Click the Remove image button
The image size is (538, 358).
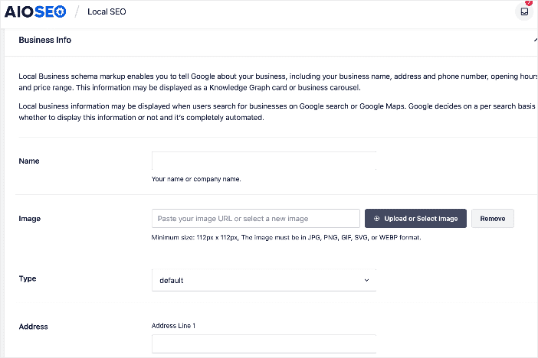click(492, 219)
